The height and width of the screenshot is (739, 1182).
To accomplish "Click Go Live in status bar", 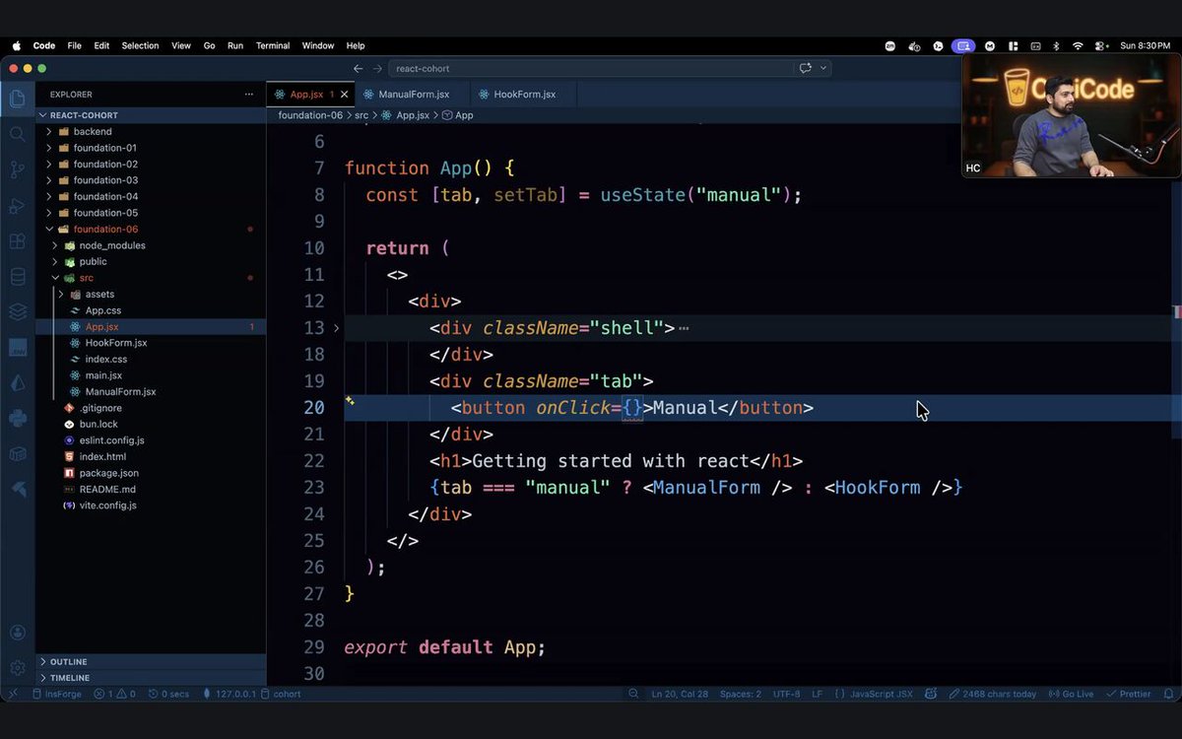I will [1071, 694].
